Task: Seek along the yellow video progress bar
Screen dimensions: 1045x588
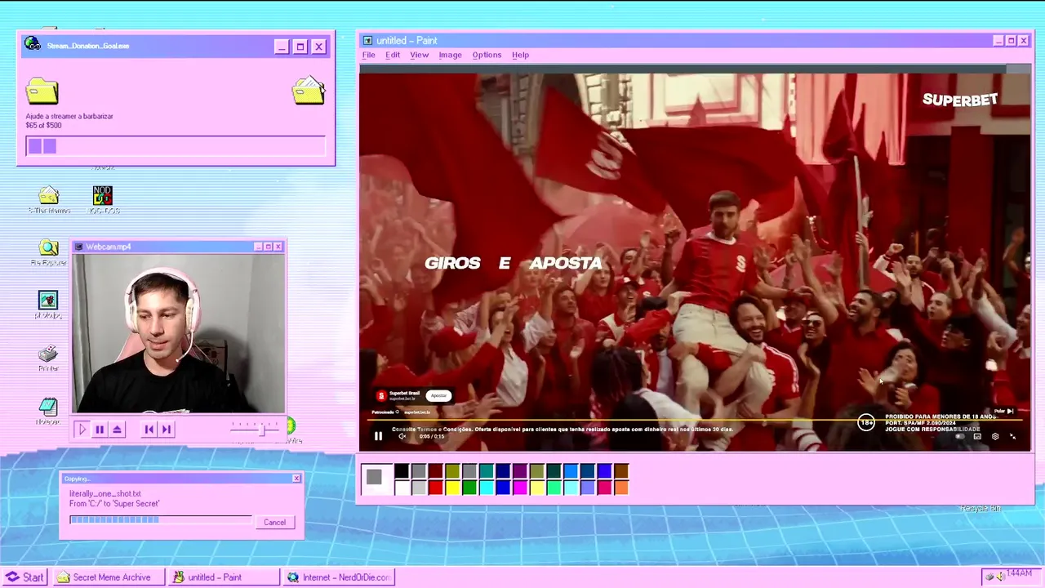Action: [x=694, y=421]
